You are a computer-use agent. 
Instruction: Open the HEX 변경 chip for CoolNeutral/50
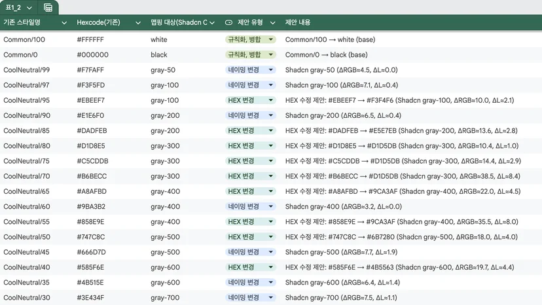[x=251, y=237]
